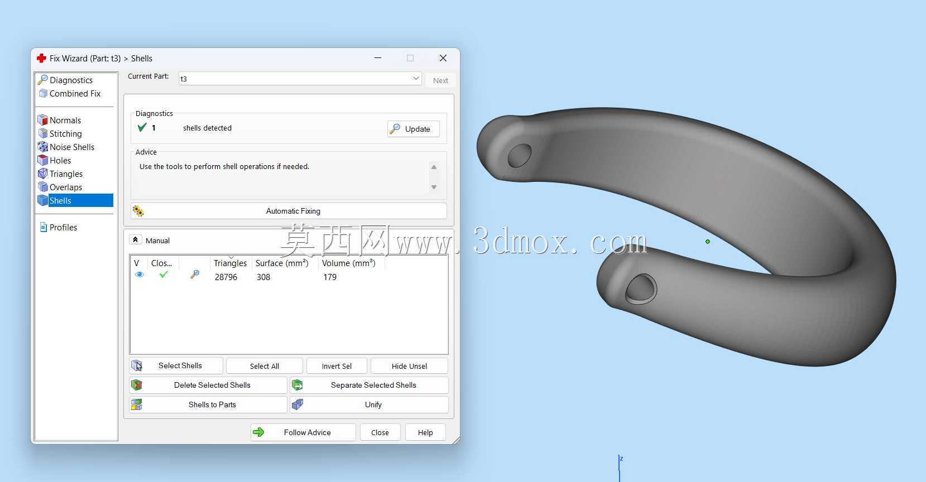Image resolution: width=926 pixels, height=482 pixels.
Task: Separate Selected Shells
Action: [x=369, y=385]
